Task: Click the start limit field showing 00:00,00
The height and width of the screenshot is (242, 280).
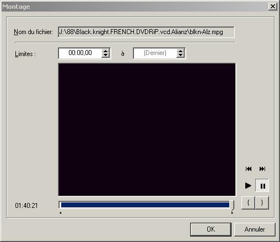Action: (80, 53)
